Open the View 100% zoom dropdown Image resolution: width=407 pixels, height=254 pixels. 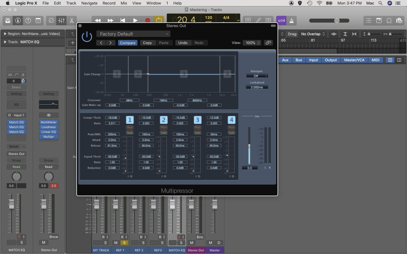pyautogui.click(x=252, y=43)
